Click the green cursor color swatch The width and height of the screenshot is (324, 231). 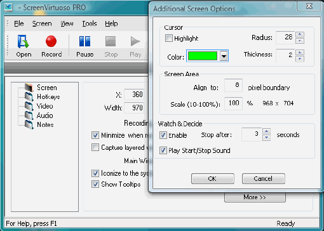click(x=203, y=56)
